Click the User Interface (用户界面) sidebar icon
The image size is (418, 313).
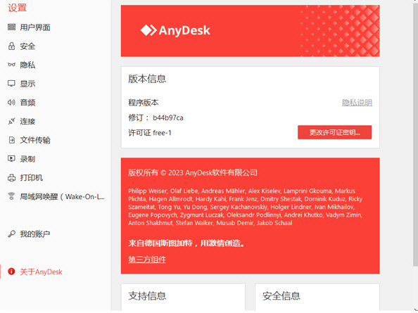pyautogui.click(x=11, y=27)
